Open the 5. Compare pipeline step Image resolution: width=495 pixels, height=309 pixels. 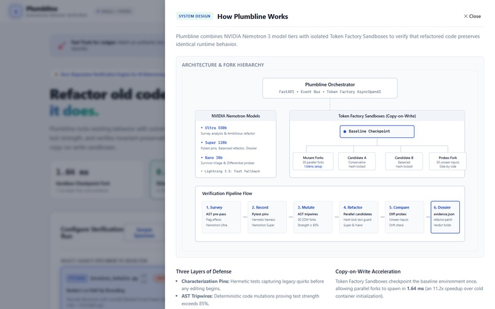(x=404, y=217)
